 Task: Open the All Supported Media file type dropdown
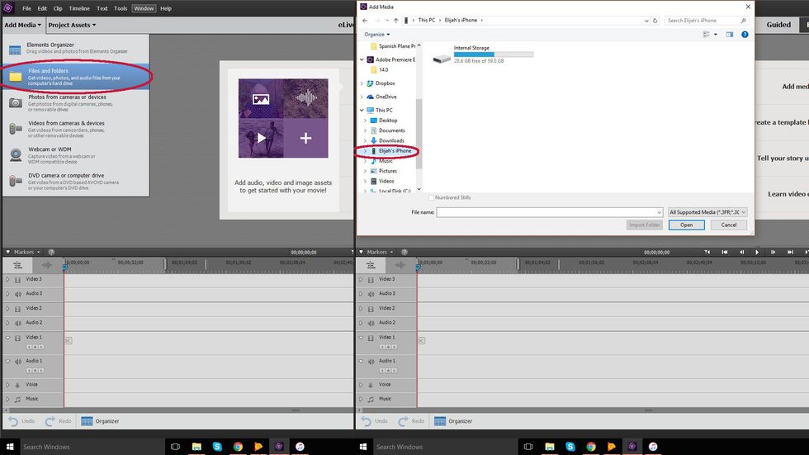coord(707,212)
